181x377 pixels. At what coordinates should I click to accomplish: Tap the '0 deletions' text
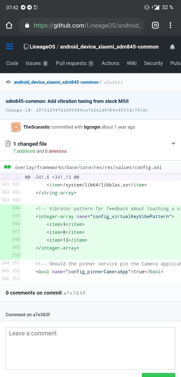[x=56, y=151]
